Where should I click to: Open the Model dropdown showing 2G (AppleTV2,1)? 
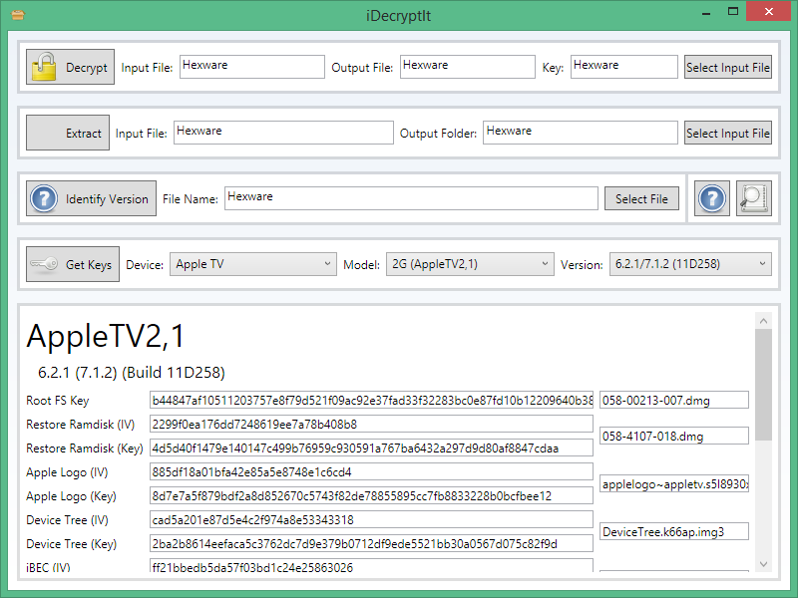click(x=470, y=264)
